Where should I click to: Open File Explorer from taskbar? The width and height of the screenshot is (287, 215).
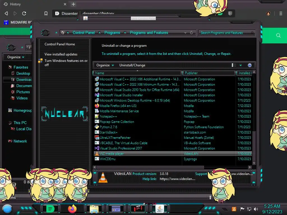(x=94, y=209)
